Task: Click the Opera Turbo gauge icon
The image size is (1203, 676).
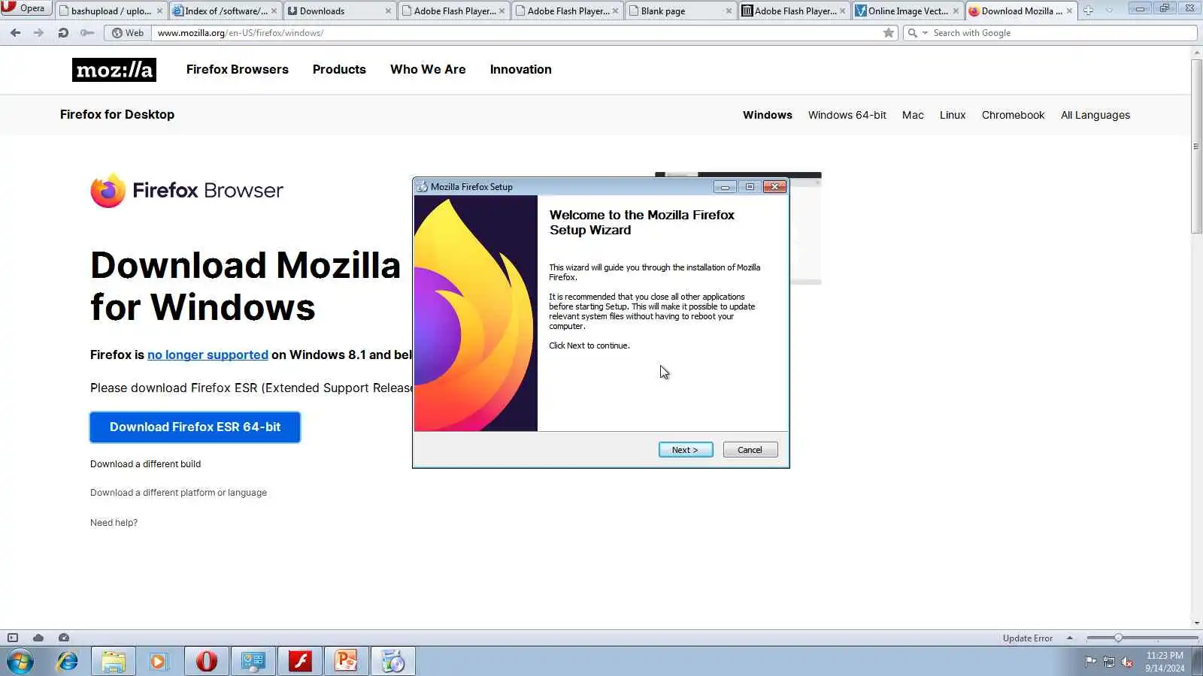Action: click(x=64, y=638)
